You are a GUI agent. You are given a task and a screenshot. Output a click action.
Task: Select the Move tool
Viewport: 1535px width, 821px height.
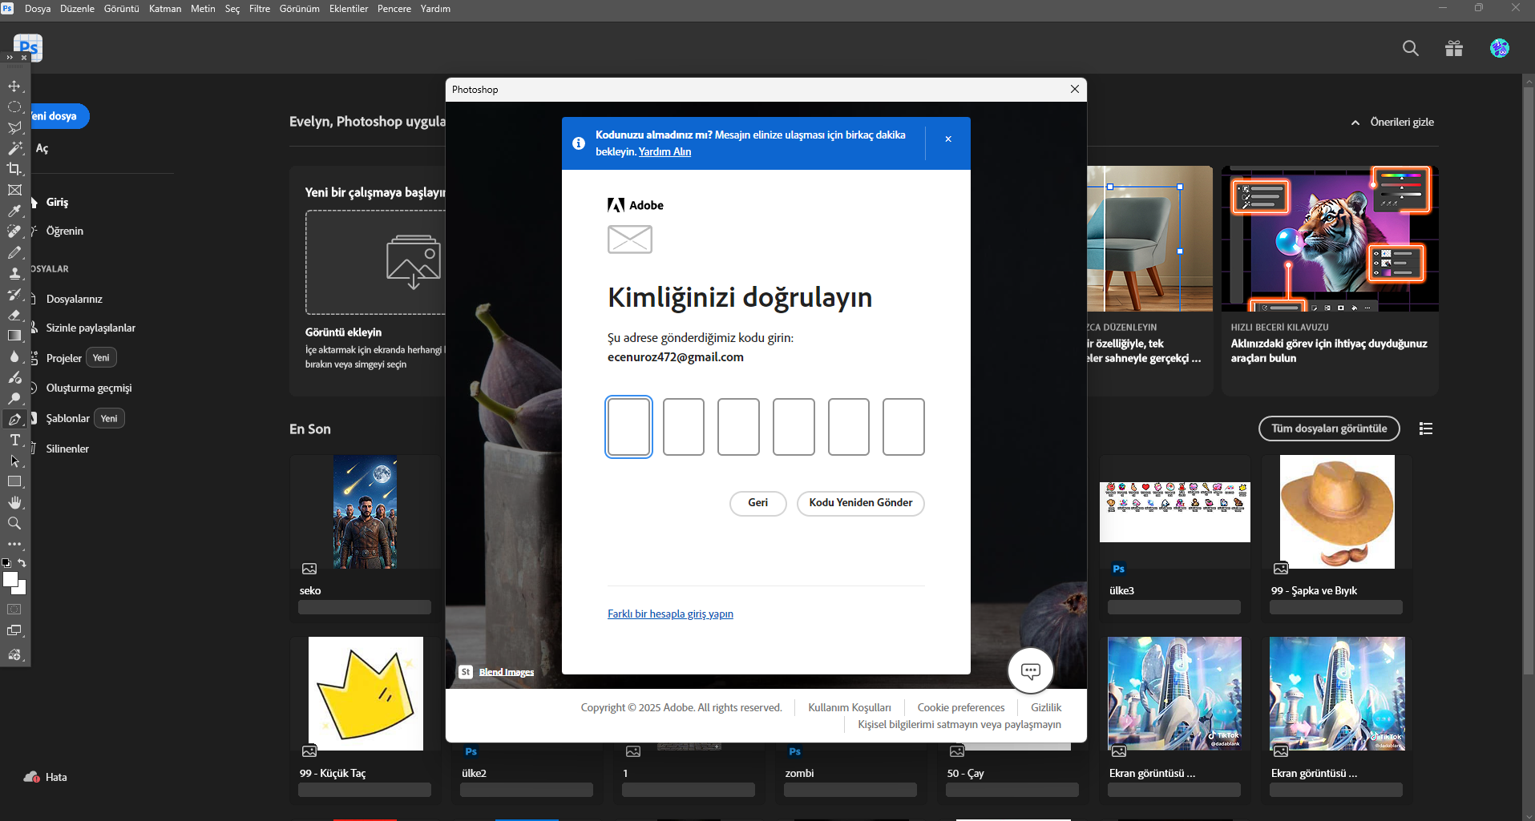click(x=14, y=86)
